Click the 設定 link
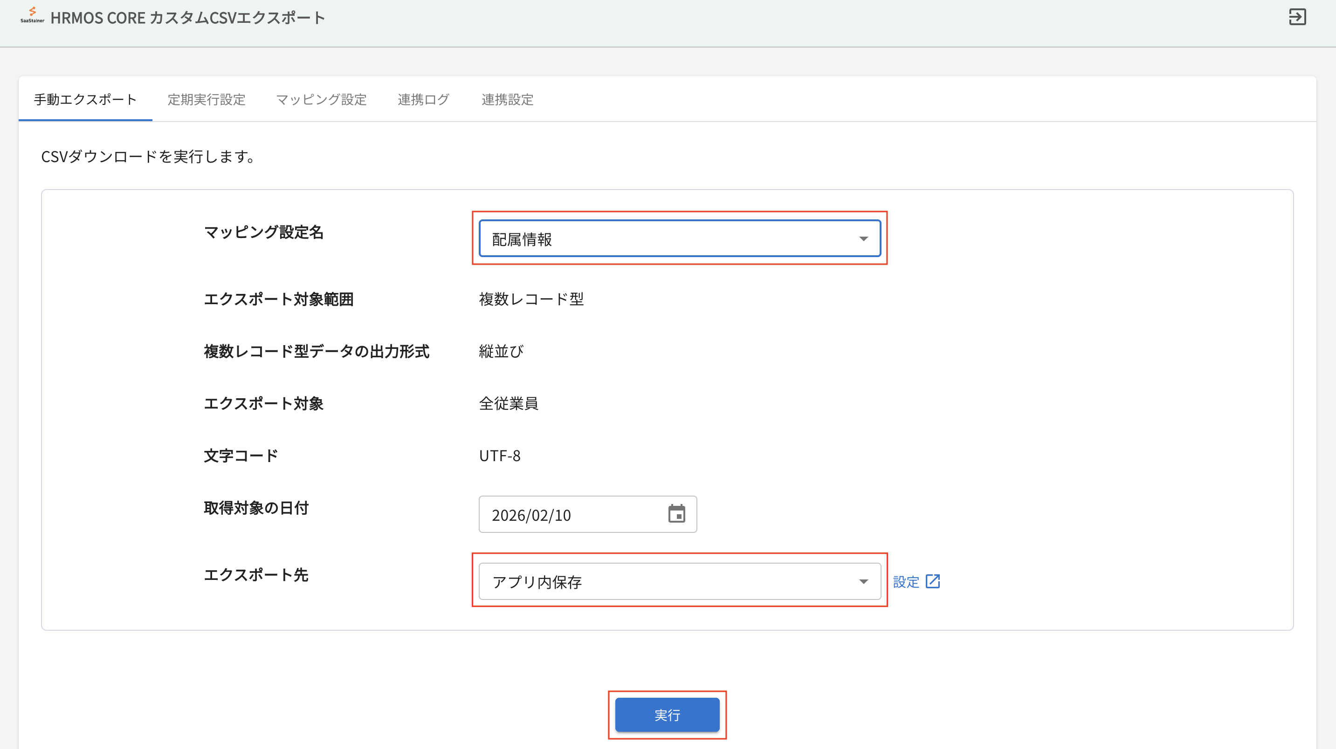 pos(906,582)
